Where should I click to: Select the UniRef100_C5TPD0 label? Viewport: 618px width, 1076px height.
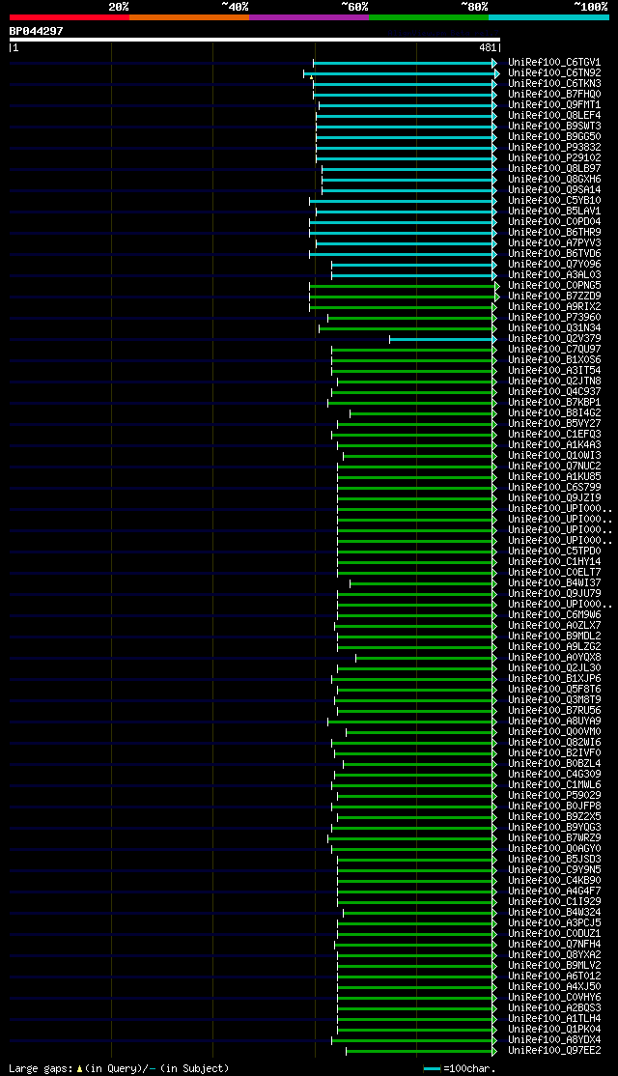click(554, 551)
